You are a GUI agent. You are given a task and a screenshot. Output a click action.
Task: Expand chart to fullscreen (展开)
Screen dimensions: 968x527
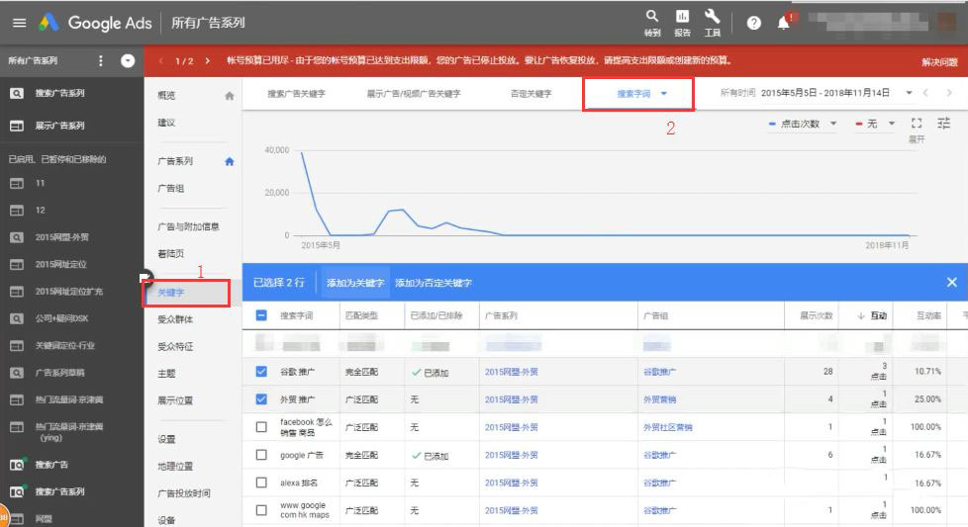(x=917, y=124)
